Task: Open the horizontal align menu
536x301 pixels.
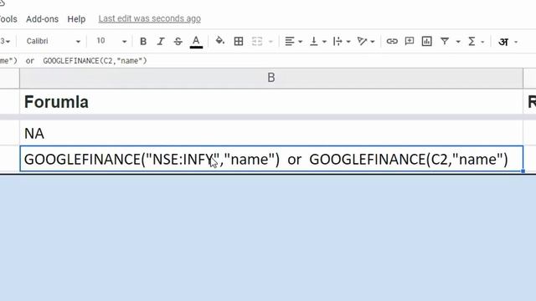Action: [x=290, y=41]
